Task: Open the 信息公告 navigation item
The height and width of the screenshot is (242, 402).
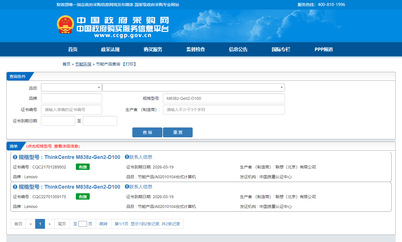Action: pyautogui.click(x=238, y=49)
